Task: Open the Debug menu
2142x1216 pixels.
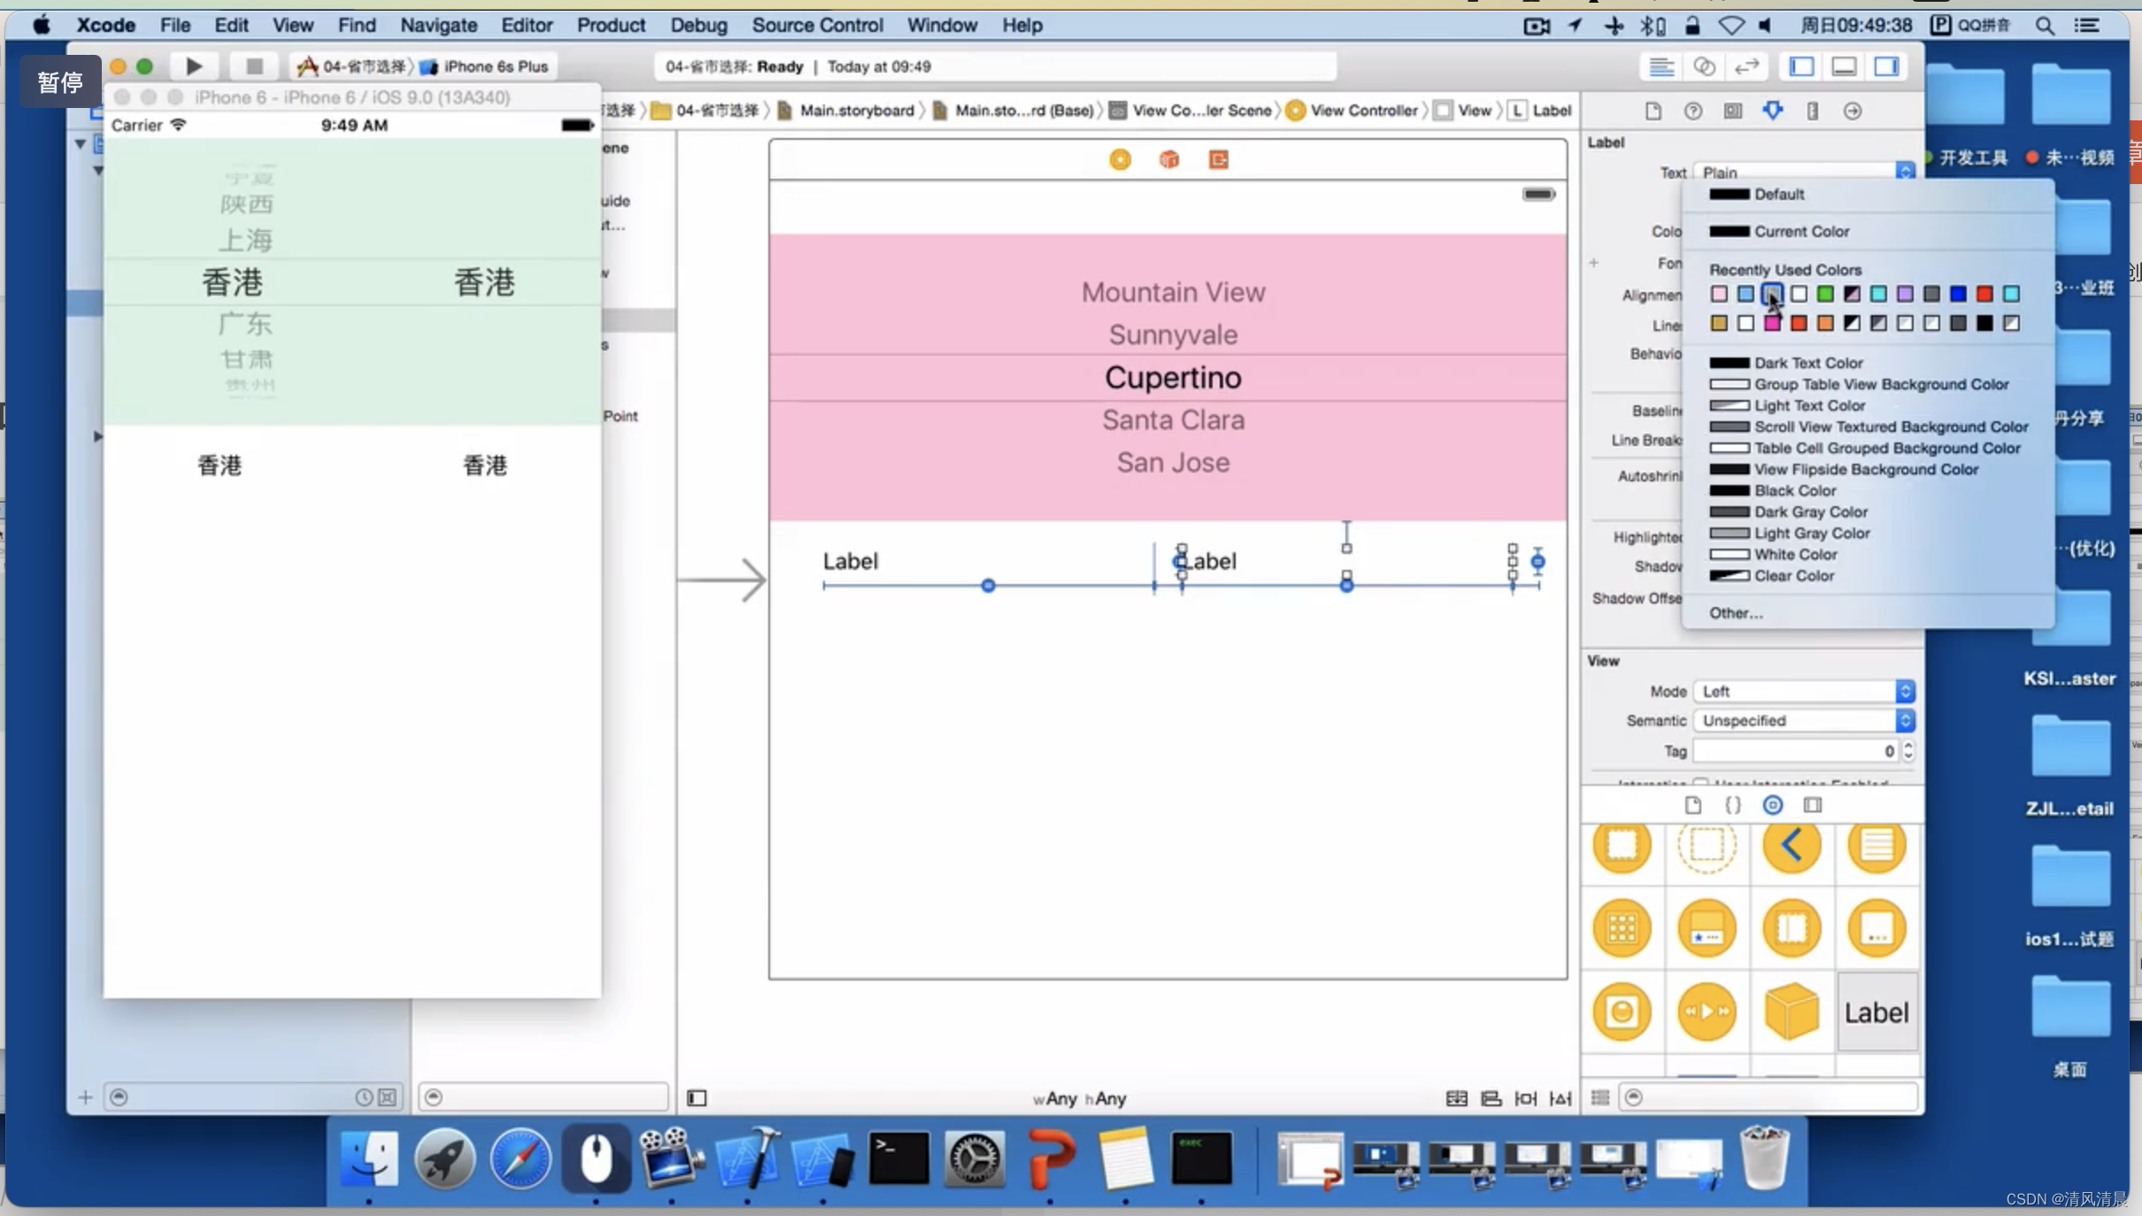Action: click(698, 25)
